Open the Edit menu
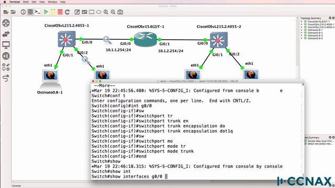 [x=33, y=2]
